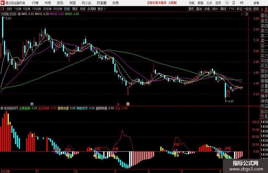
Task: Click the diamond icon above the chart
Action: pos(242,14)
